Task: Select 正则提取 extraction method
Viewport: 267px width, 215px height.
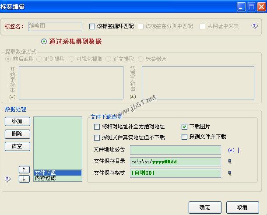Action: (39, 59)
